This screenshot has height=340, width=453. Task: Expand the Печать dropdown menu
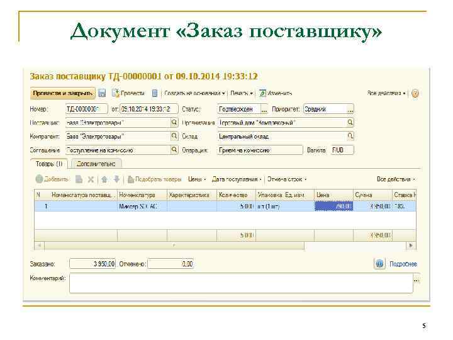tap(242, 93)
